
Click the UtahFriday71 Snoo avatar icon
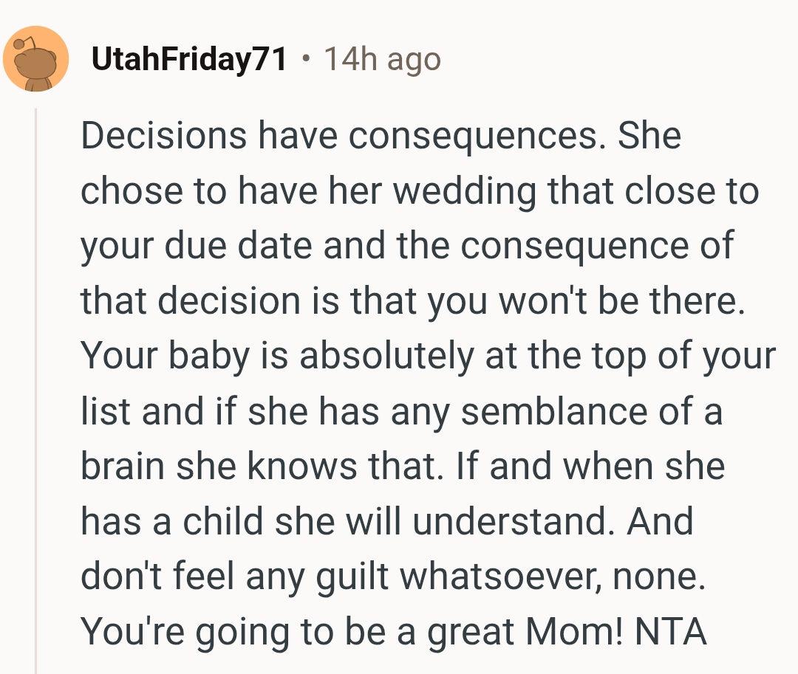click(35, 59)
